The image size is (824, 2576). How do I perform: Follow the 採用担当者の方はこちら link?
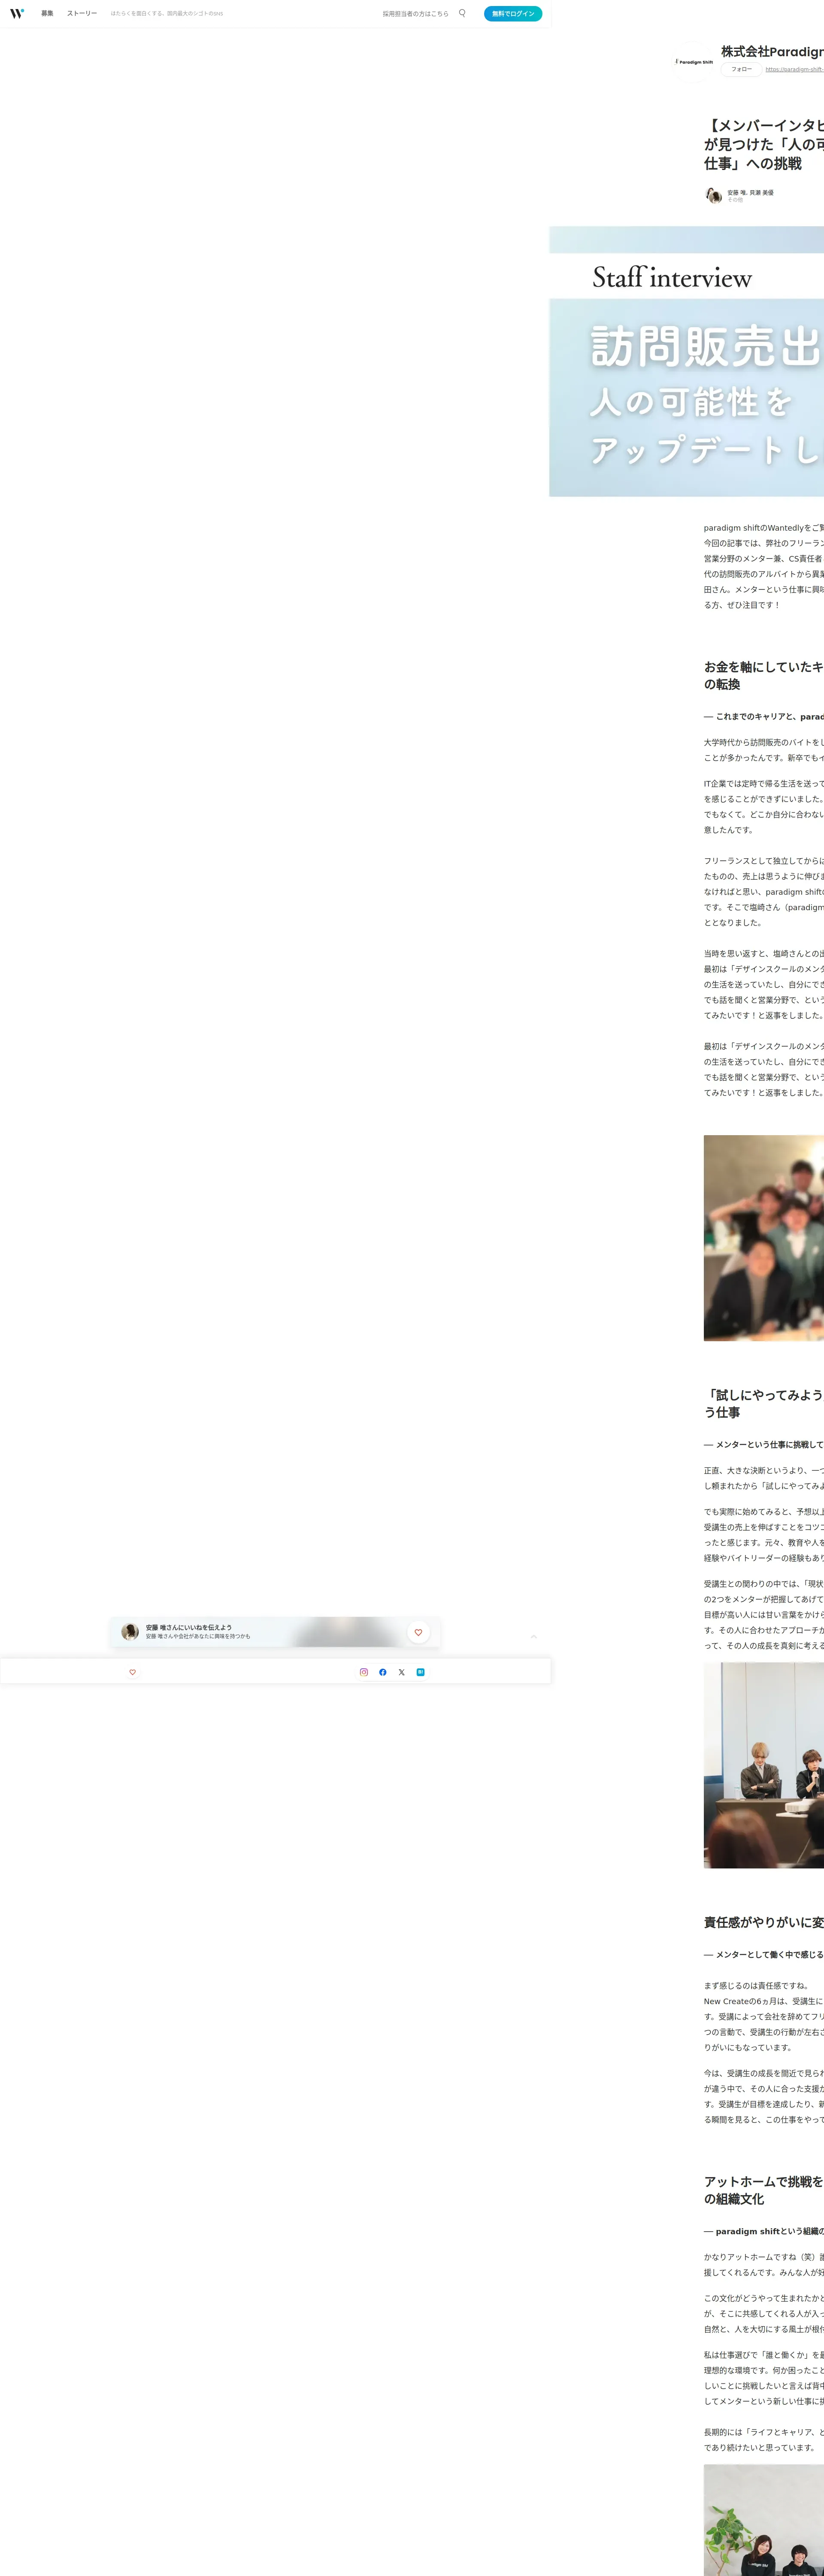(415, 14)
